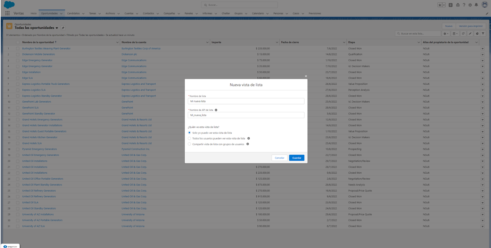Click info icon beside Nombre de API de lista
Viewport: 491px width, 248px height.
click(x=216, y=110)
